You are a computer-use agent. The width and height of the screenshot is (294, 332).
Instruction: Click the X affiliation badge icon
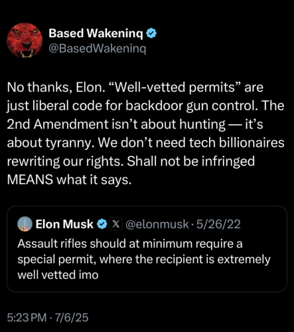click(116, 224)
